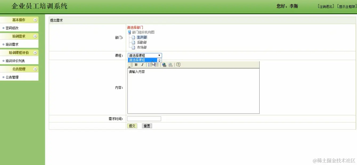Click the dropdown list scroll spinner

tap(159, 60)
